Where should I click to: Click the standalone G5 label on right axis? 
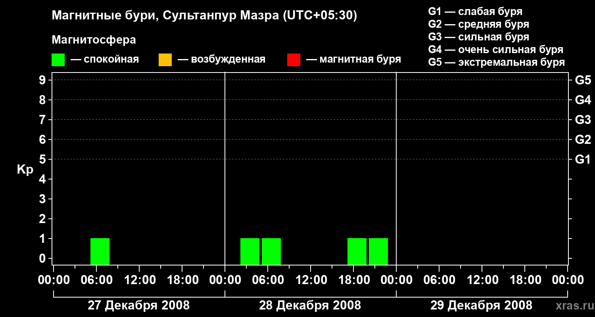tap(583, 80)
